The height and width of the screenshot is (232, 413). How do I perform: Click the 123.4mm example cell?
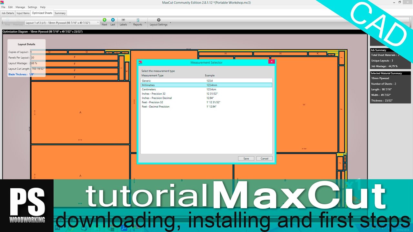212,85
